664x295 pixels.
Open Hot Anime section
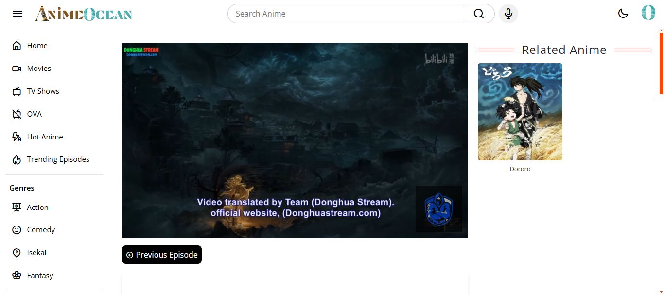coord(45,137)
